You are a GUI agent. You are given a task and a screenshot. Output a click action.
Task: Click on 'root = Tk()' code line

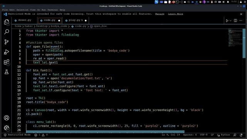(36, 98)
